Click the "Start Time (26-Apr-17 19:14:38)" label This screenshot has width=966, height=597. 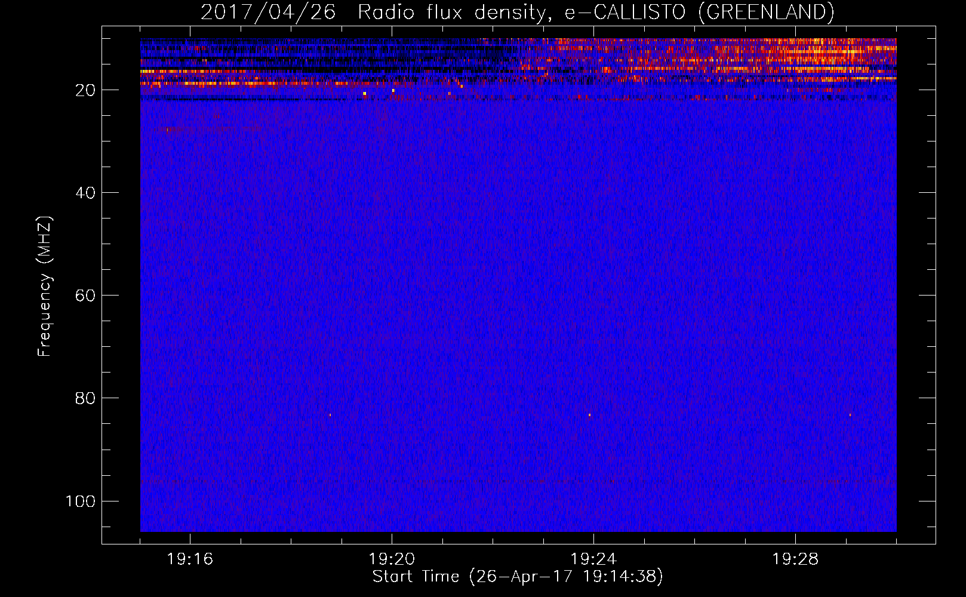(x=518, y=577)
